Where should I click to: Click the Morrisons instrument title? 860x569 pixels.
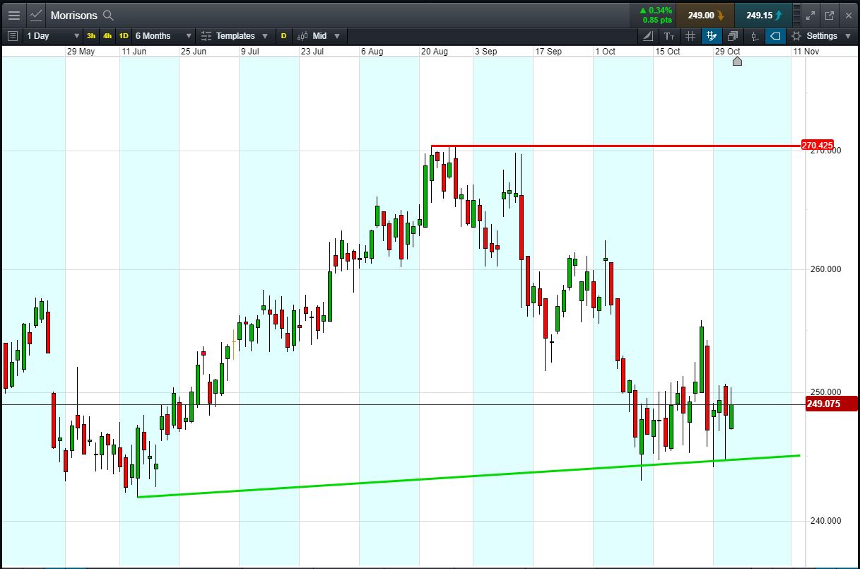[73, 15]
